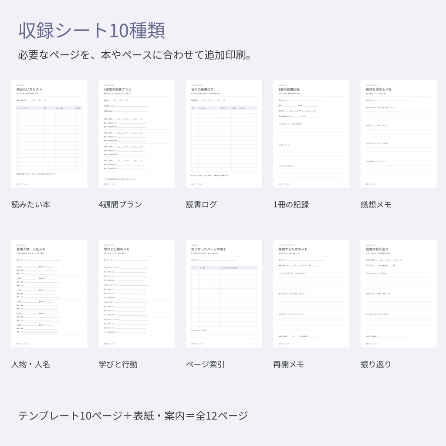Open the 日々の読書ログ sheet thumbnail
Image resolution: width=446 pixels, height=446 pixels.
coord(224,134)
